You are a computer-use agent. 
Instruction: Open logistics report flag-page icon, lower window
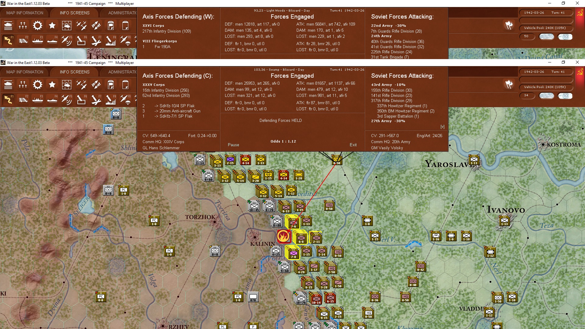111,85
